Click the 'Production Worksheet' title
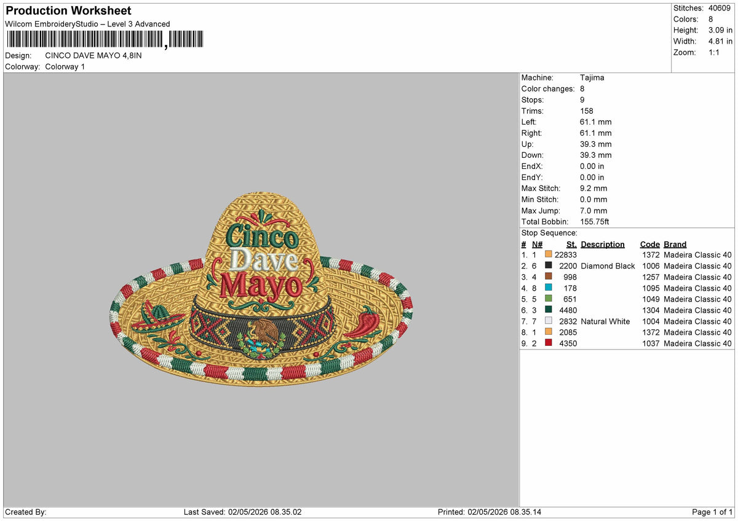Screen dimensions: 738x521 (x=68, y=10)
